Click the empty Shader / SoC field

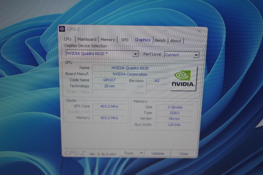(x=109, y=112)
